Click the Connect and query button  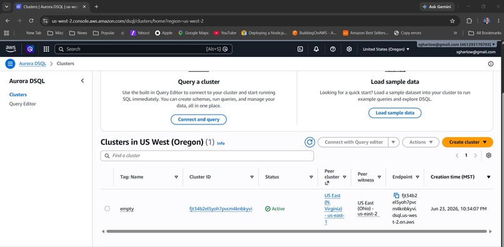point(199,119)
